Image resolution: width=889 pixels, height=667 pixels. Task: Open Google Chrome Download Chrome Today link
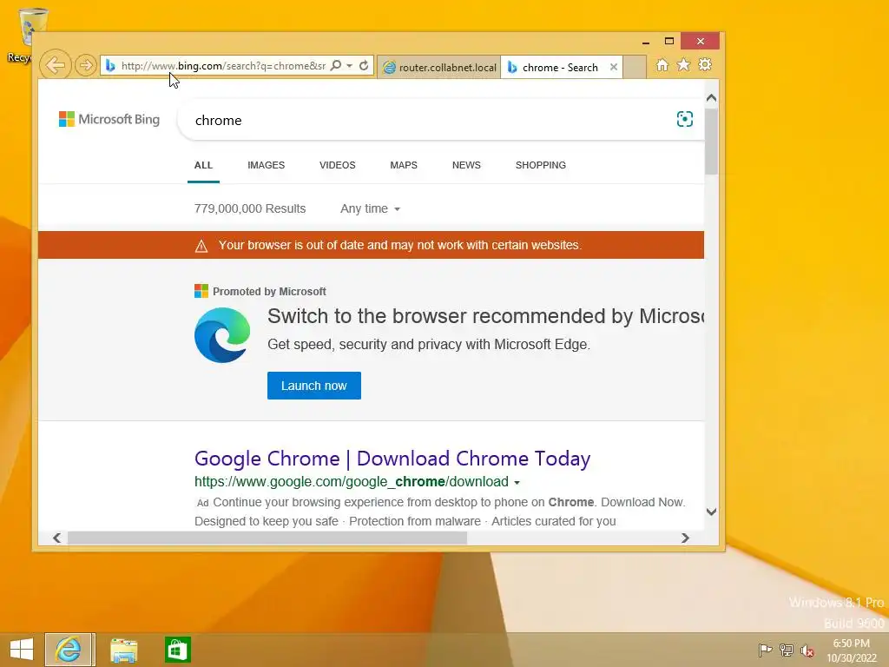pos(392,459)
